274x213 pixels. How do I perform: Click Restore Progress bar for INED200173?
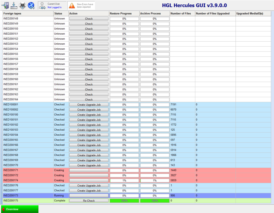[124, 196]
